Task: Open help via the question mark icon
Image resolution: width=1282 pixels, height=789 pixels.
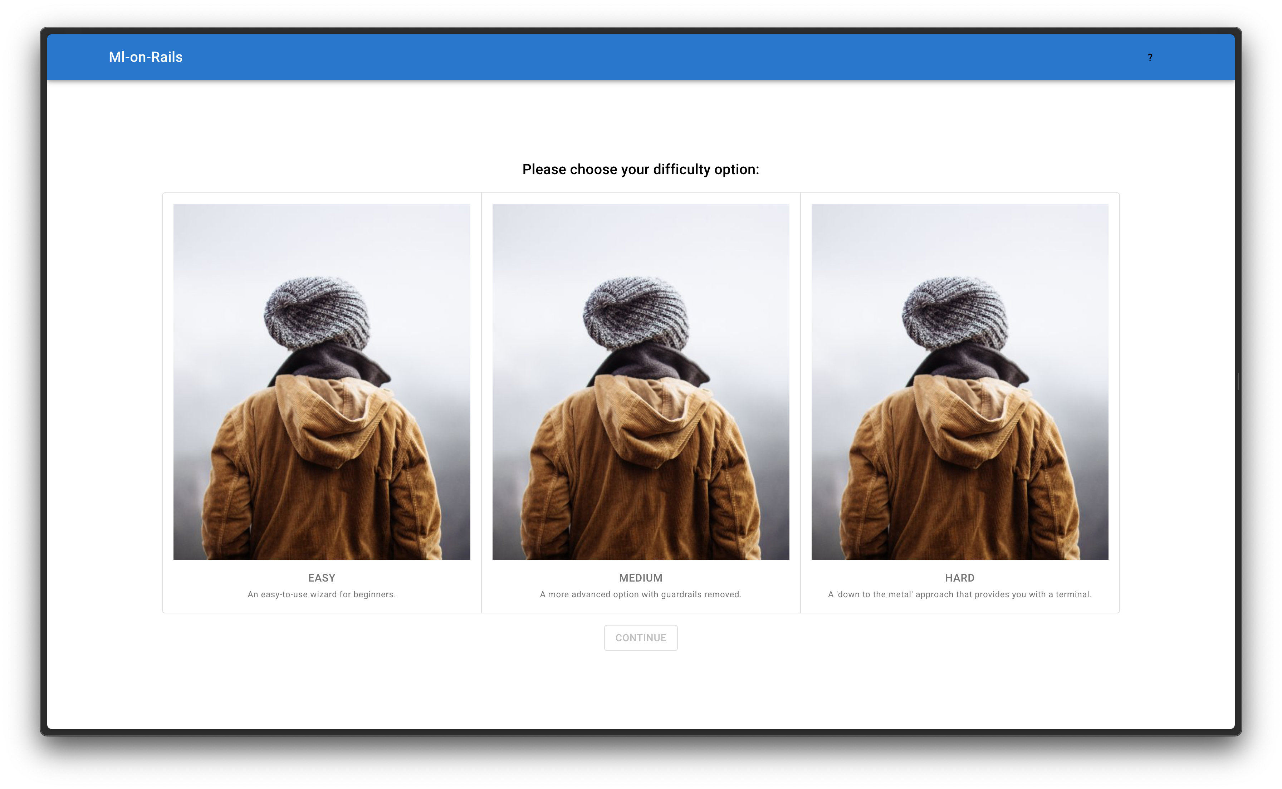Action: (x=1149, y=57)
